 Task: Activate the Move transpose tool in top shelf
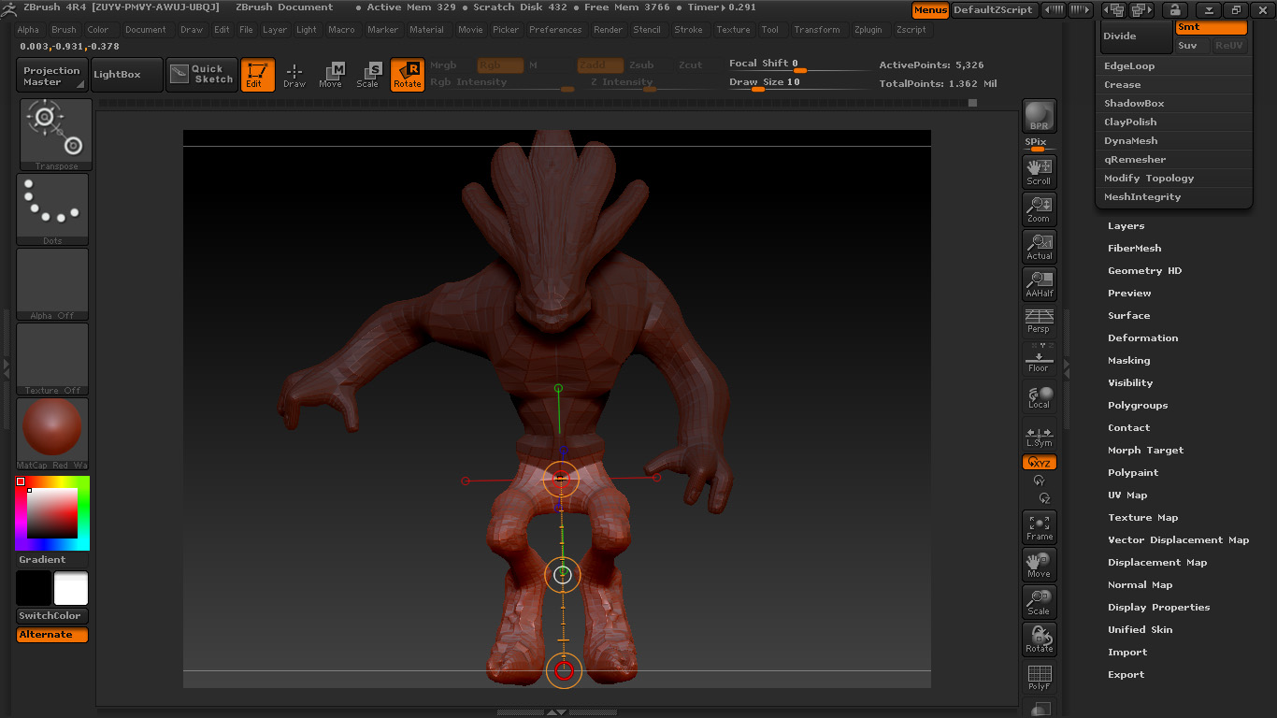pos(331,75)
